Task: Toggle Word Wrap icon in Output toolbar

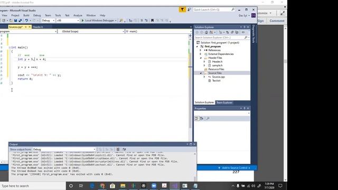Action: coord(124,149)
